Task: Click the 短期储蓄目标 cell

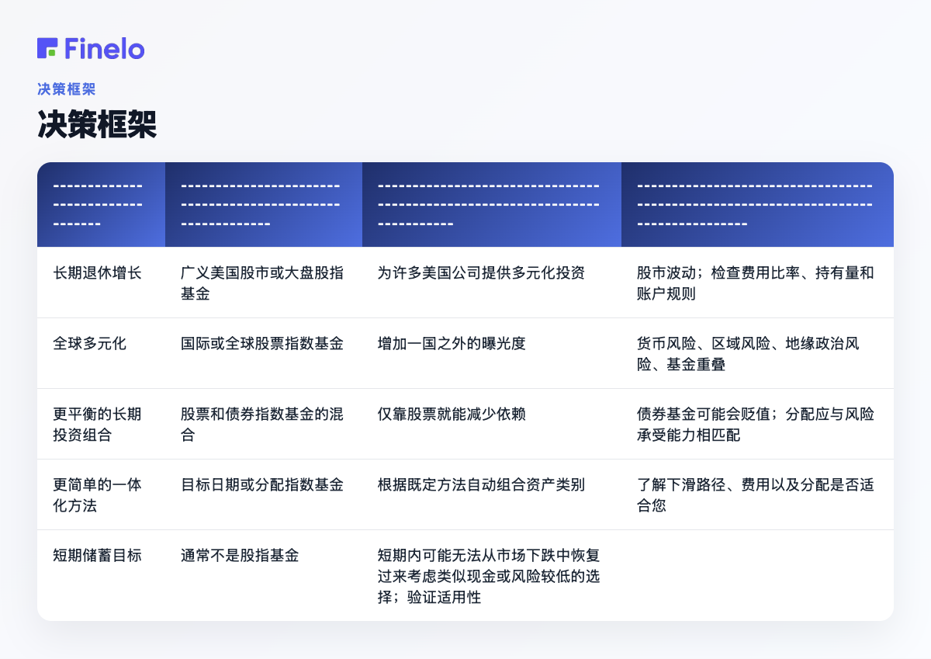Action: [101, 575]
